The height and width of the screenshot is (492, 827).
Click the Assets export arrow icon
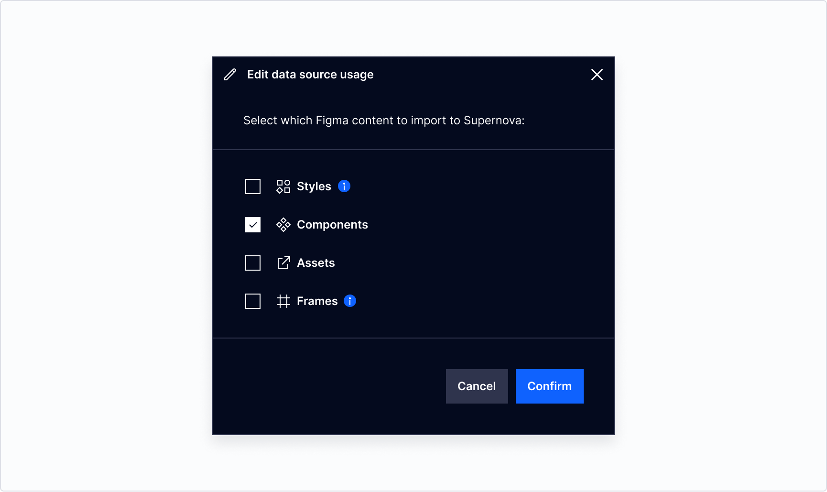(x=283, y=263)
